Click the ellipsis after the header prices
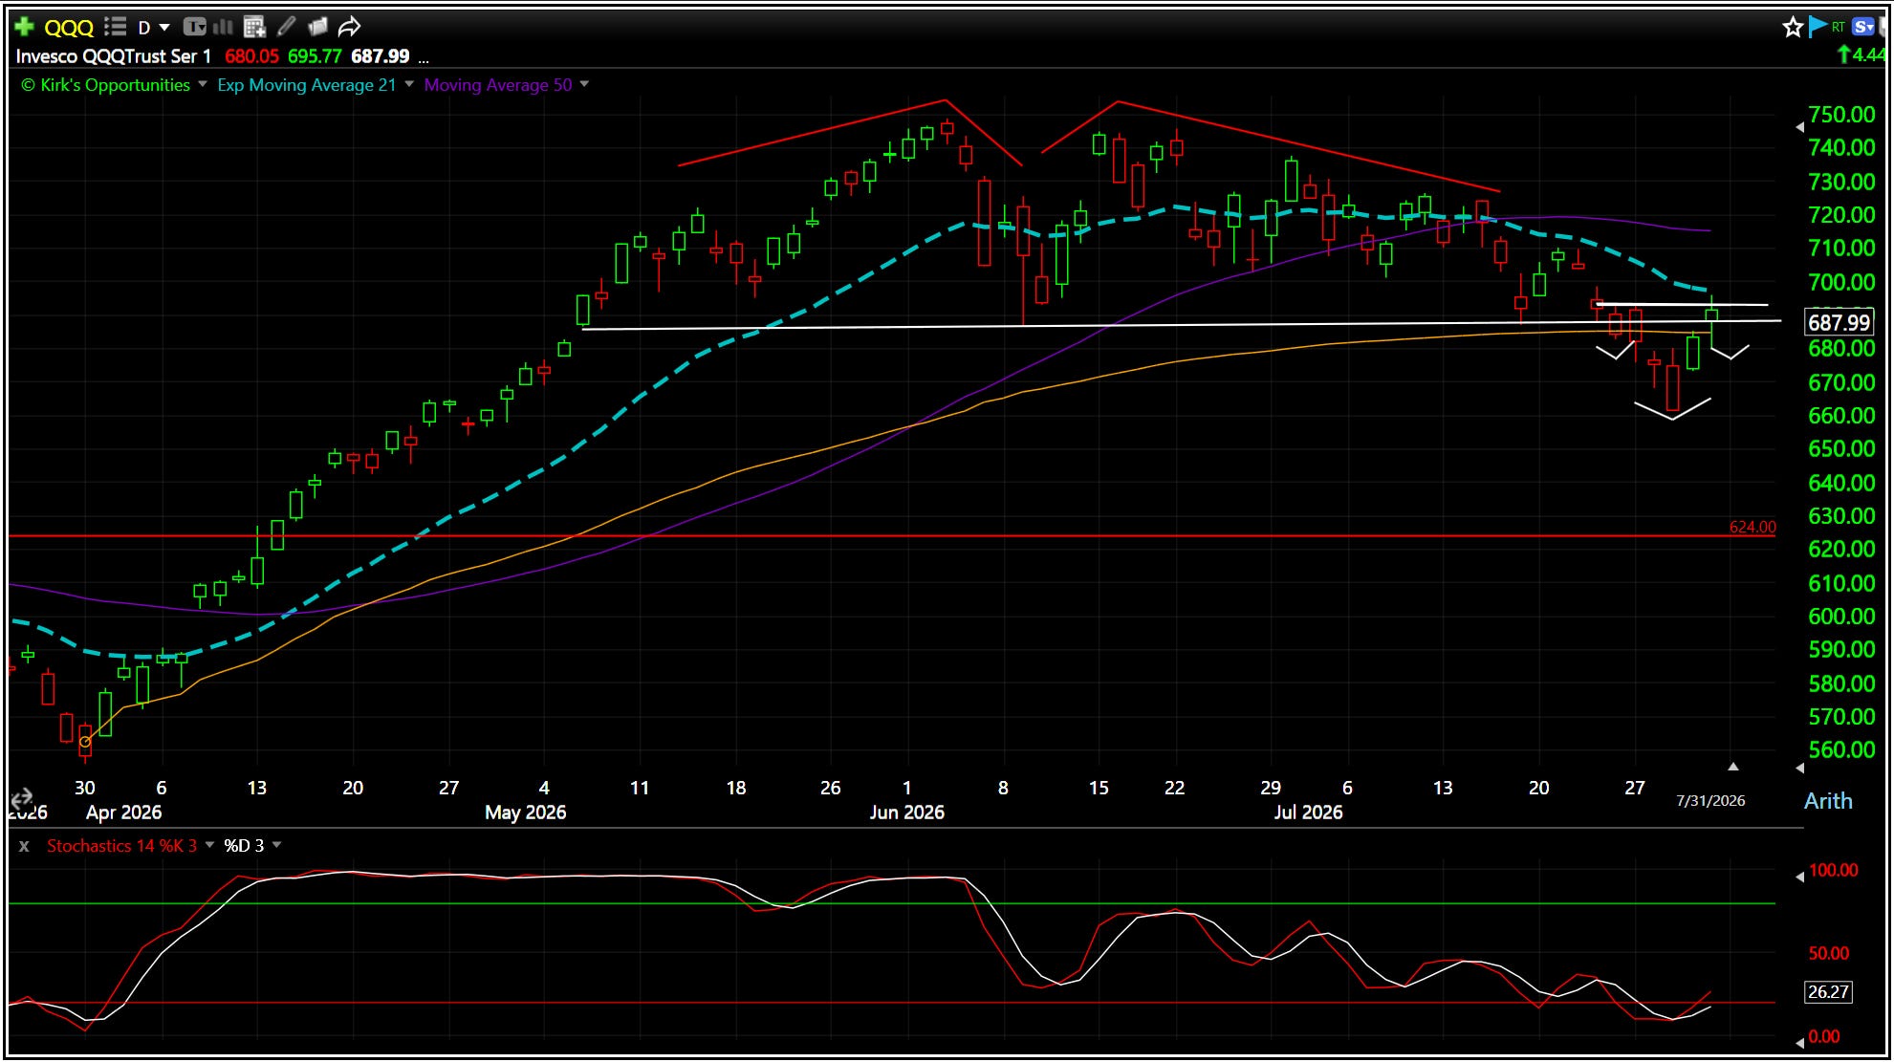The width and height of the screenshot is (1894, 1062). tap(424, 59)
